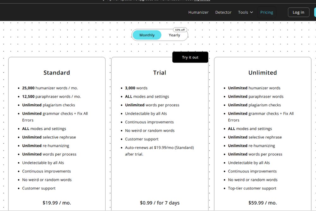Open the Pricing tab

pyautogui.click(x=267, y=12)
